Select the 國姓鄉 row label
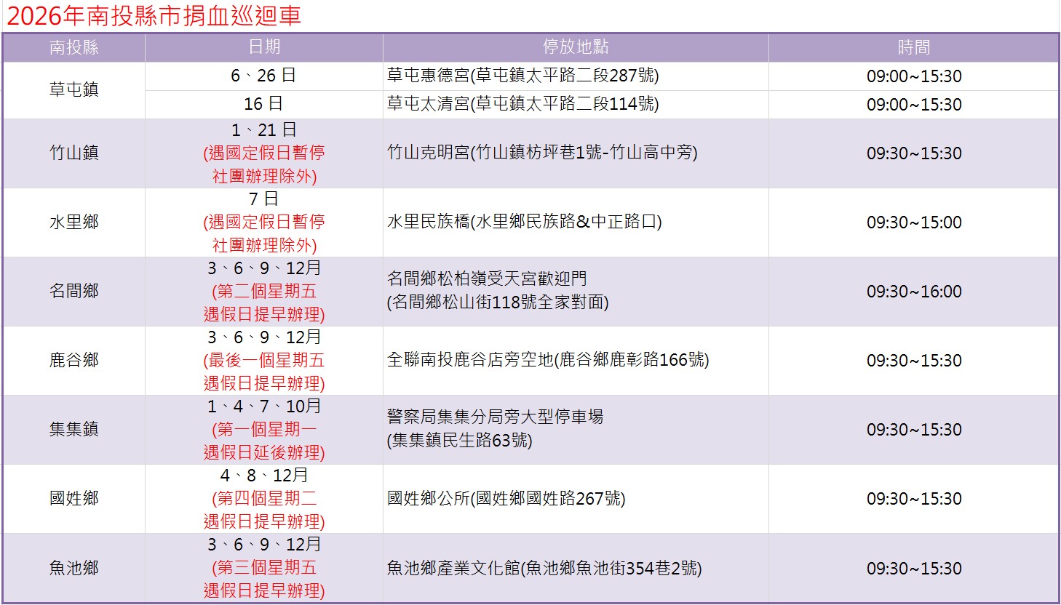The image size is (1061, 605). [75, 499]
